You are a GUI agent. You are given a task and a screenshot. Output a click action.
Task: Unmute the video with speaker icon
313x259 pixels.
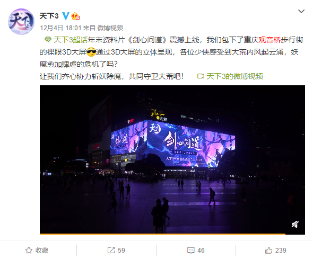coord(295,224)
